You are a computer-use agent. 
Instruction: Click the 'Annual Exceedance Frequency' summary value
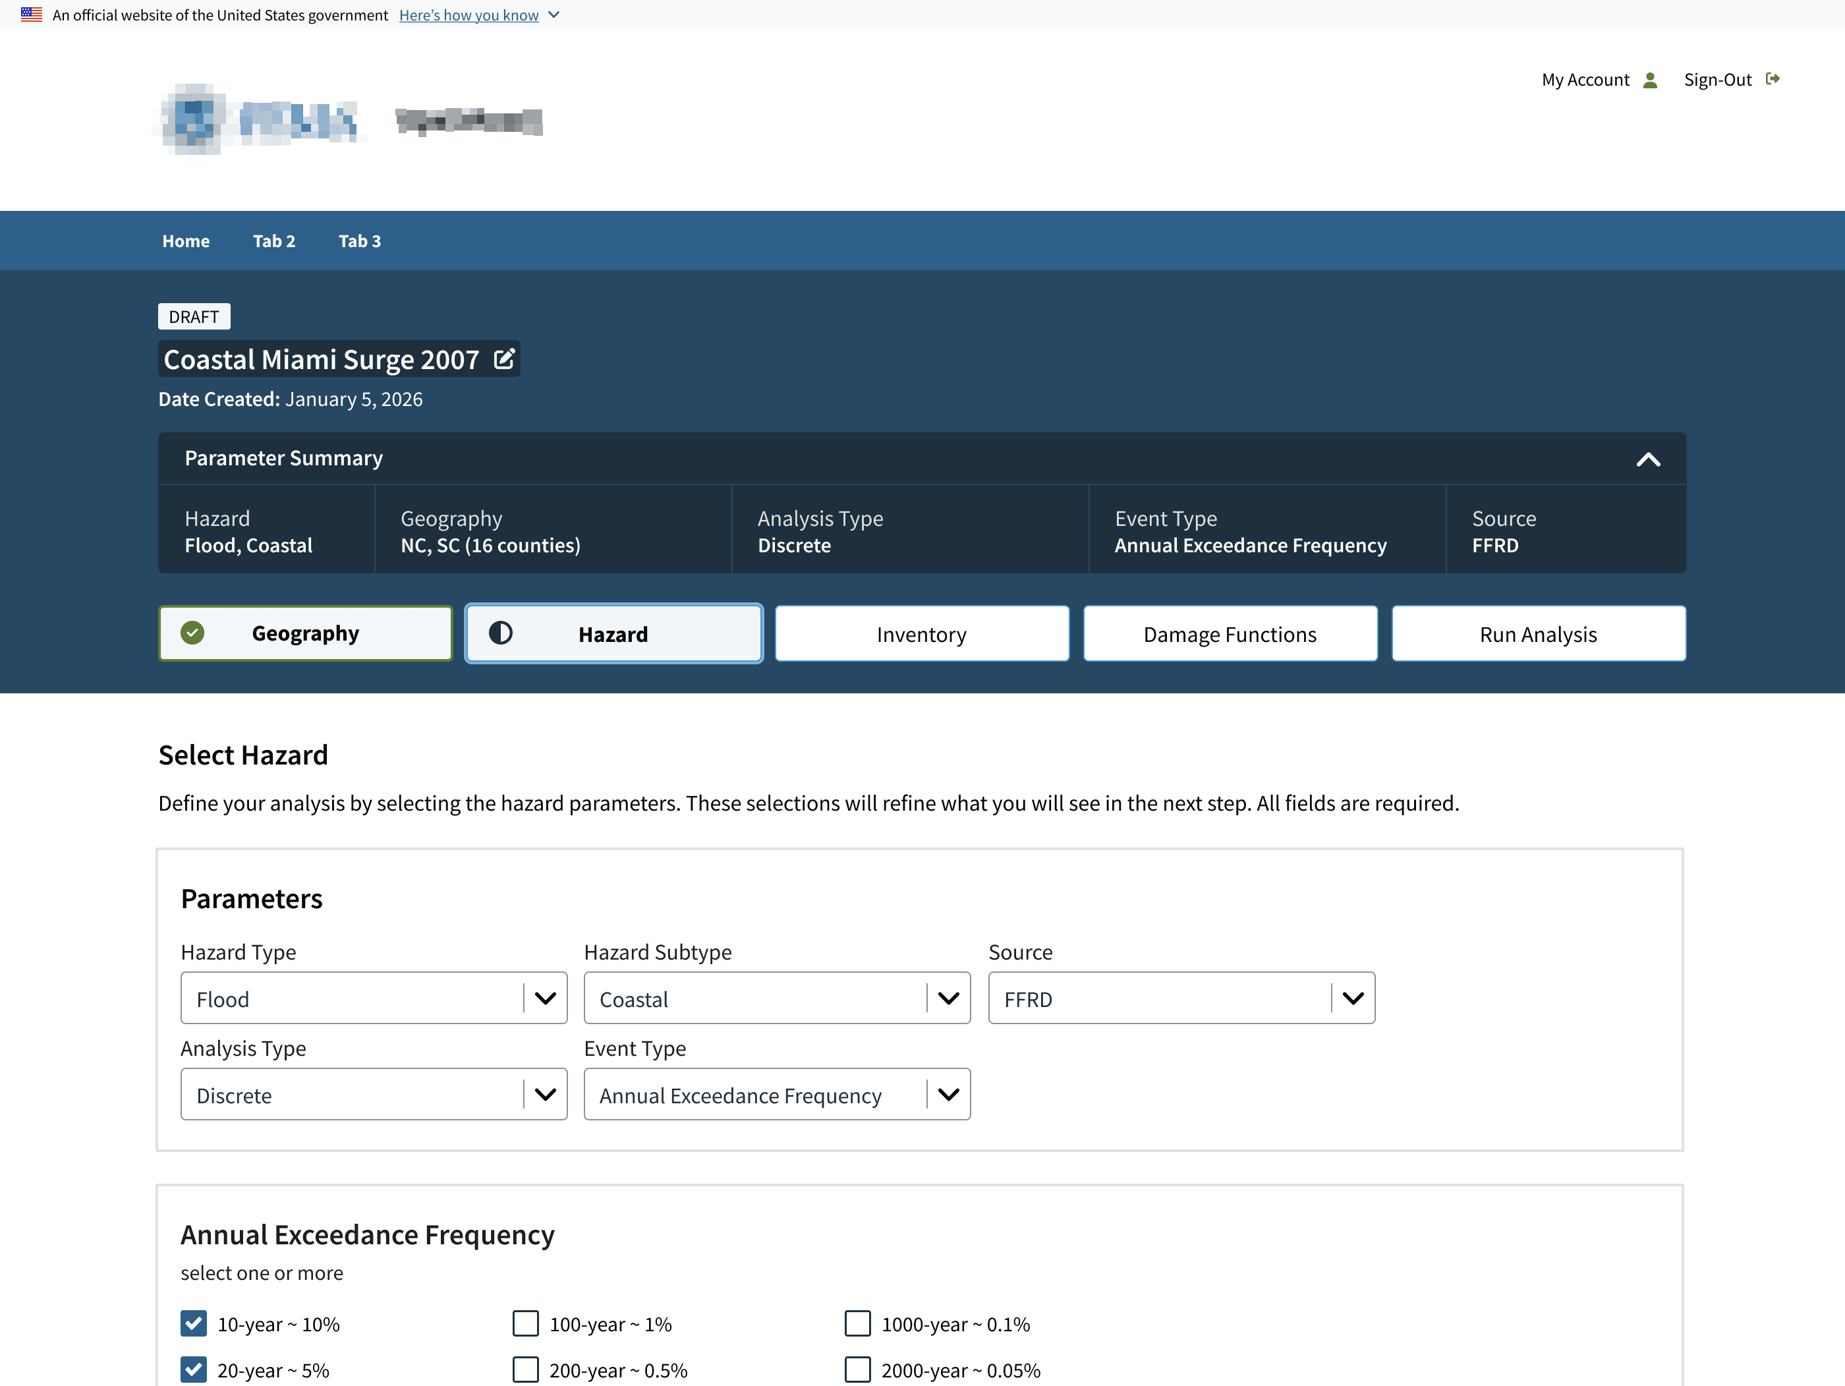[1250, 546]
